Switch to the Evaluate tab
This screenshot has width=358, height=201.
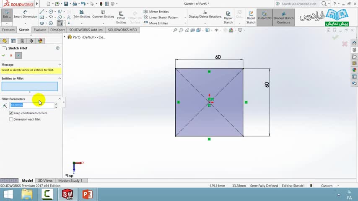(x=40, y=30)
